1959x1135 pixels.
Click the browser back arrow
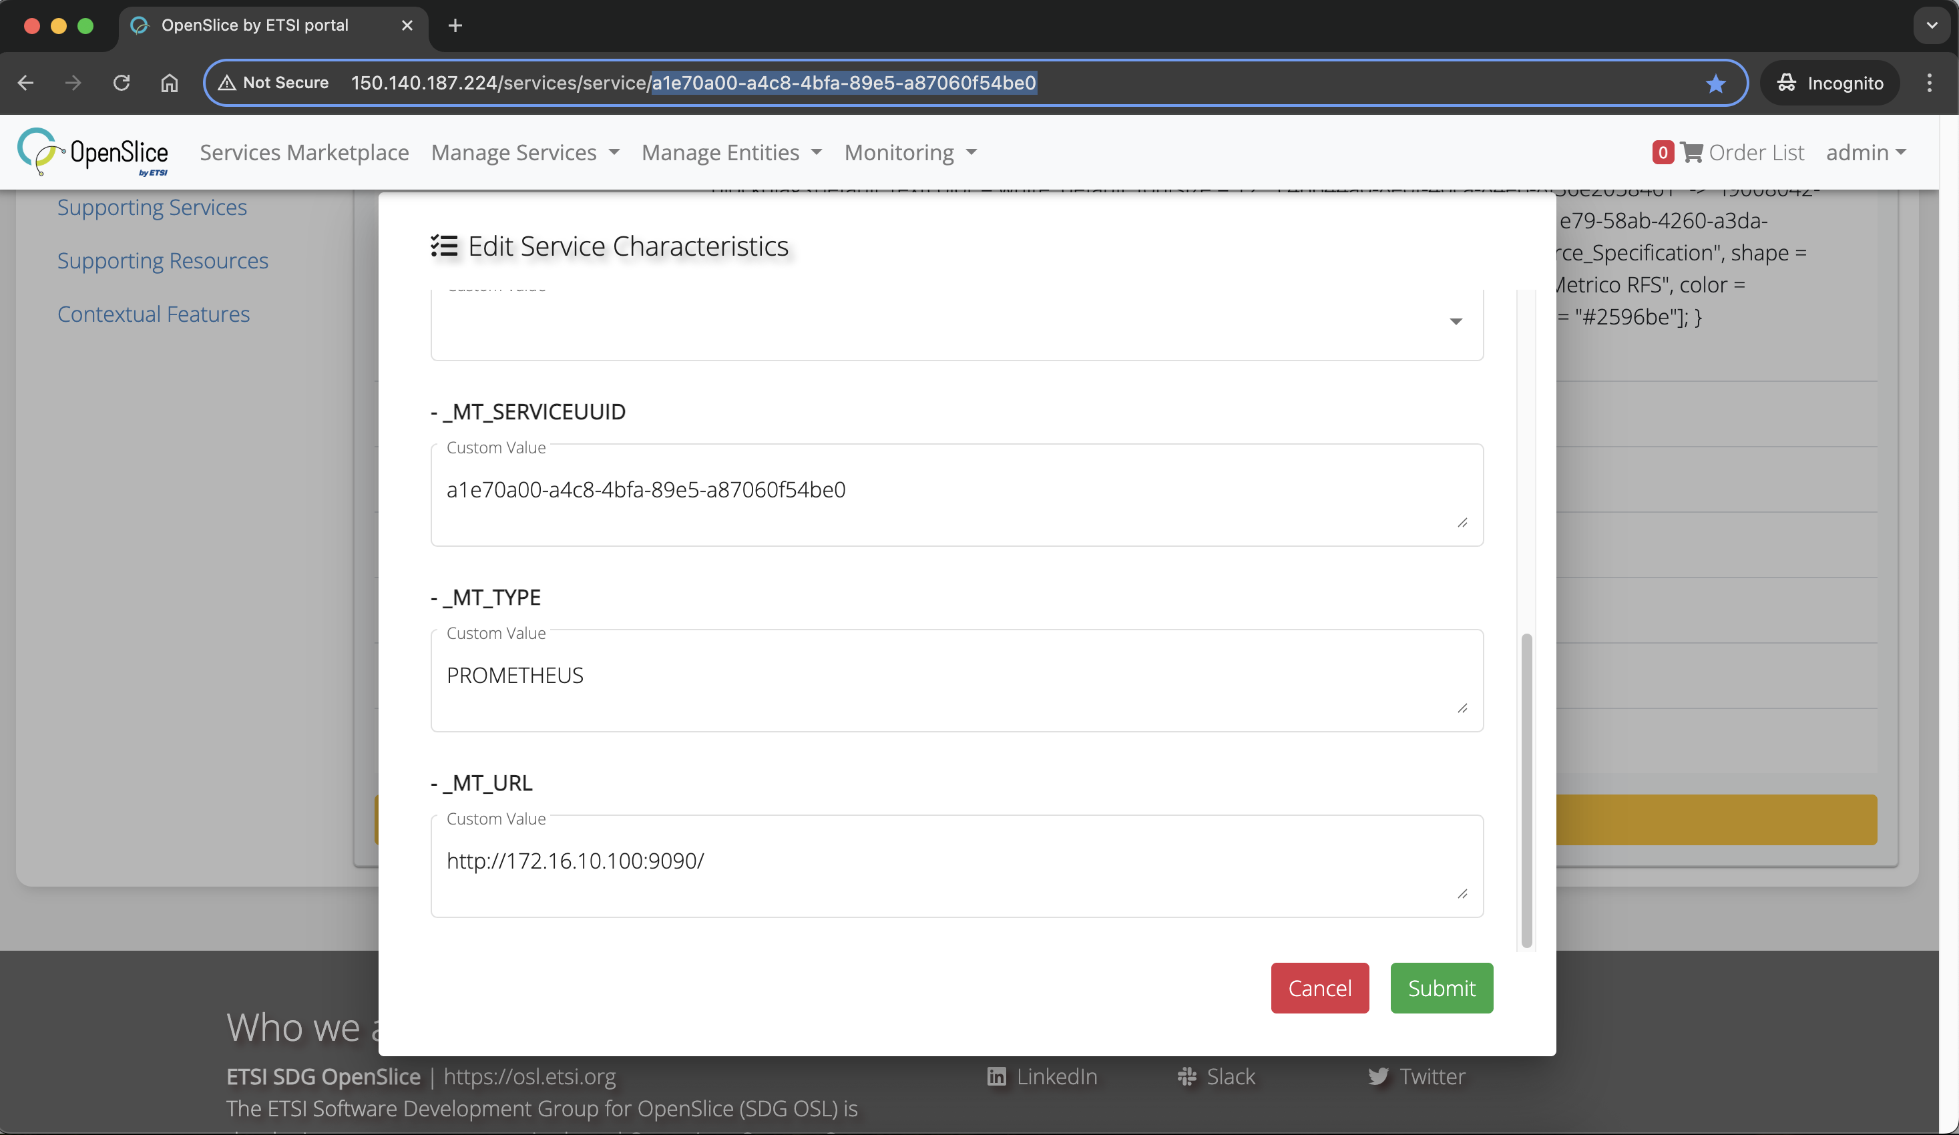tap(27, 82)
